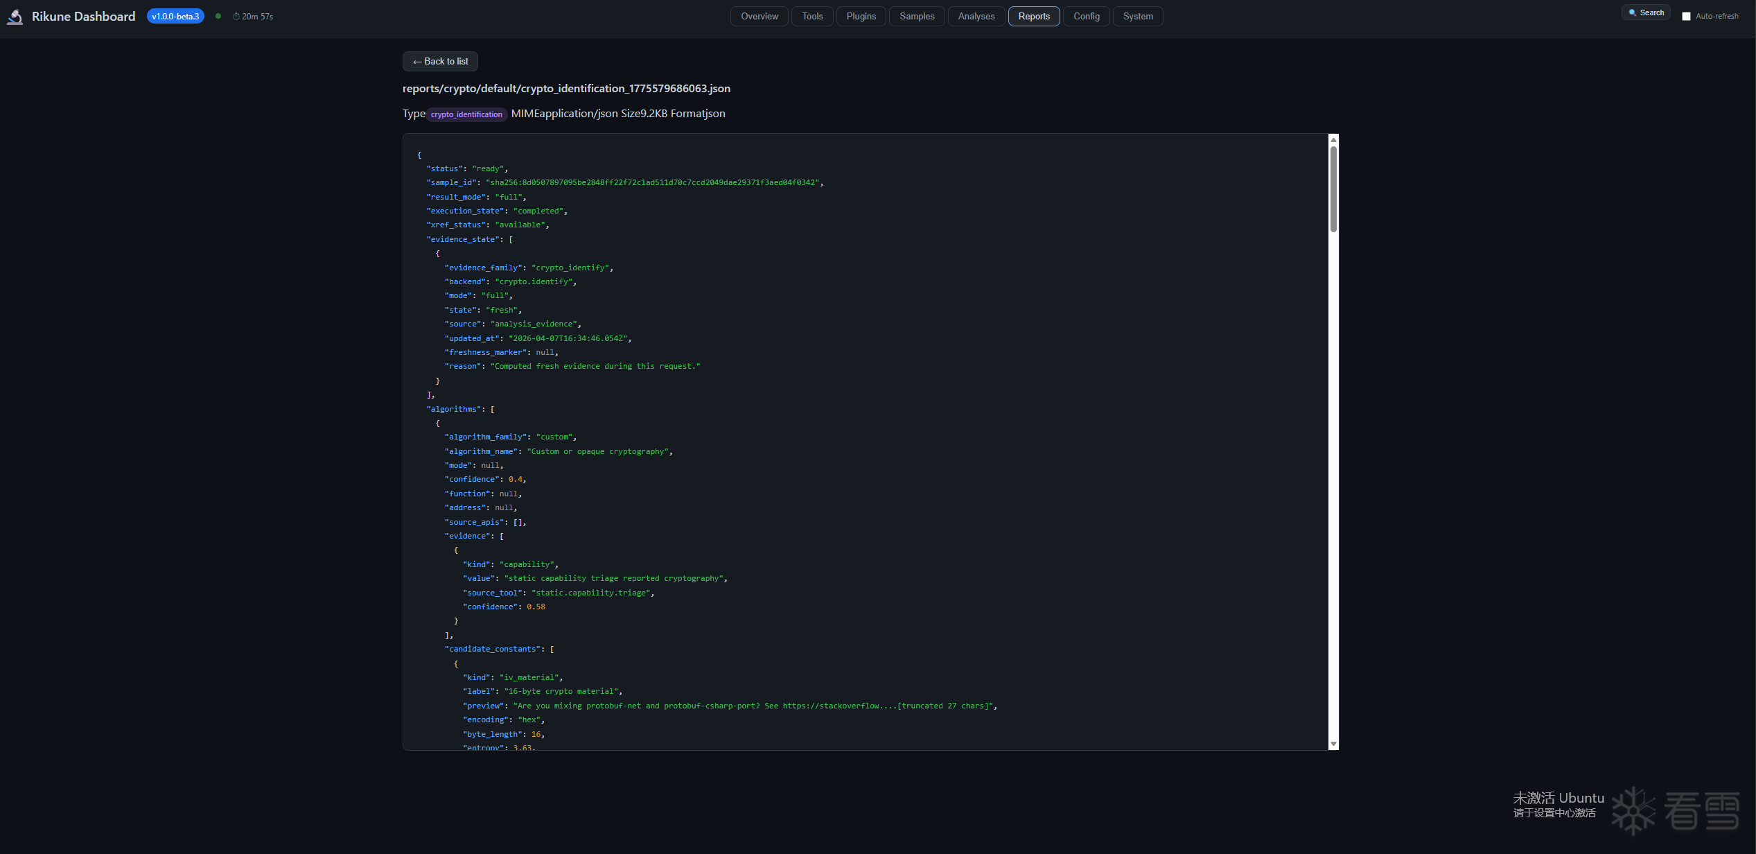Open the Overview tab

coord(759,16)
